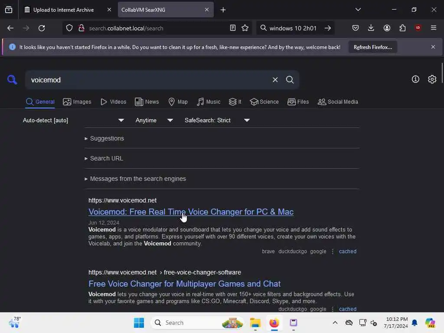444x333 pixels.
Task: Open Save to Pocket icon
Action: click(x=356, y=28)
